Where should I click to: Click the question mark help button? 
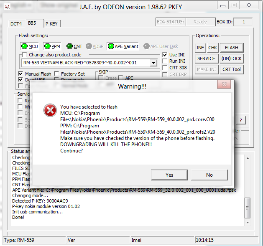(x=241, y=120)
